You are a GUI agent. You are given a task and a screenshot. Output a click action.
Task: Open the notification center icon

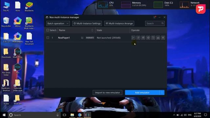click(205, 115)
